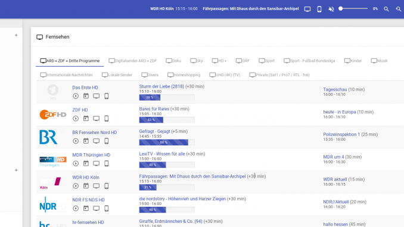The height and width of the screenshot is (227, 404).
Task: Switch to Digitalsender ARD + ZDF tab
Action: pos(133,61)
